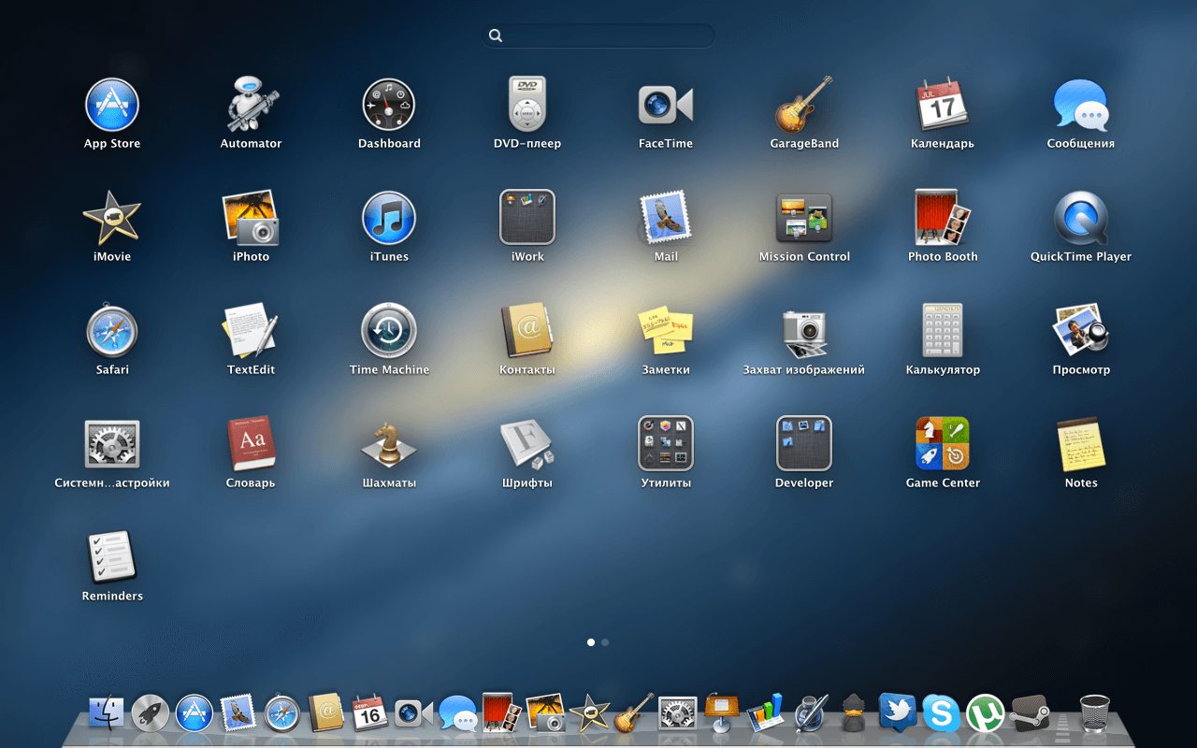Viewport: 1197px width, 748px height.
Task: Open the Notes app
Action: coord(1081,444)
